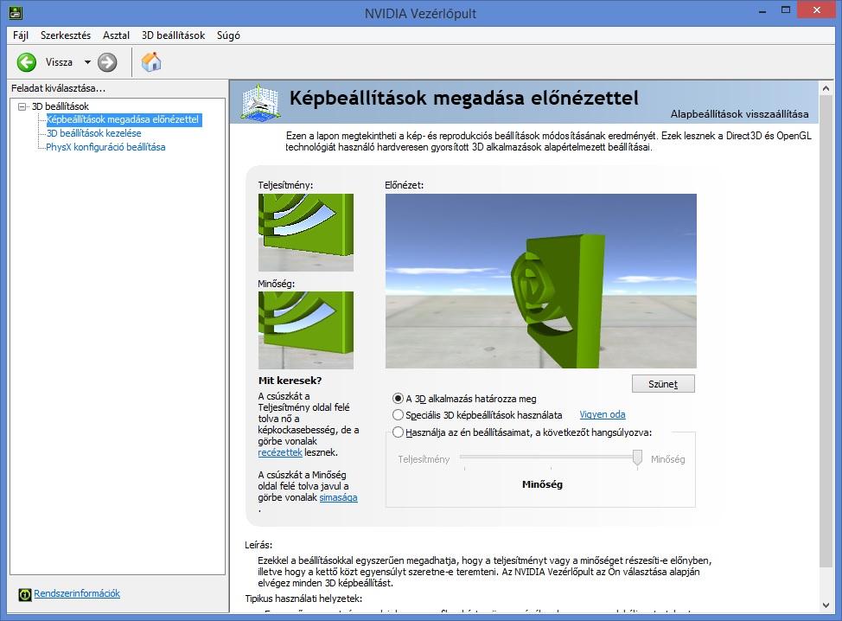The height and width of the screenshot is (621, 842).
Task: Select PhysX konfiguráció beállítása tree item
Action: tap(105, 147)
